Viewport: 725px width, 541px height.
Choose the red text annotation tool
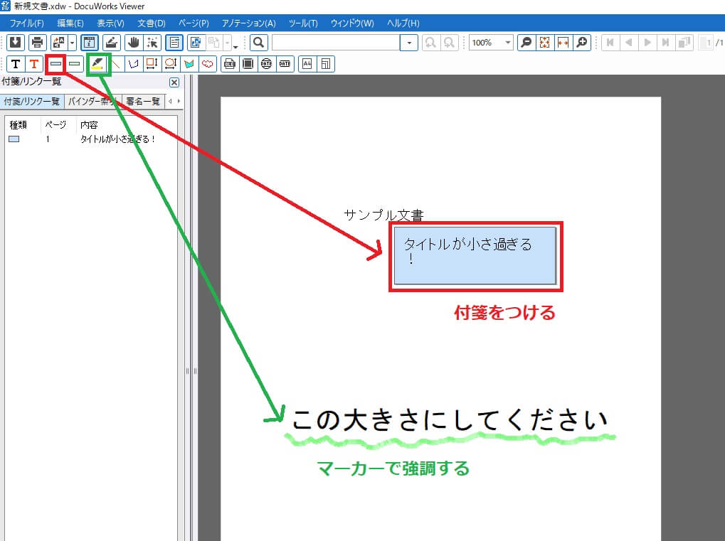(x=33, y=64)
